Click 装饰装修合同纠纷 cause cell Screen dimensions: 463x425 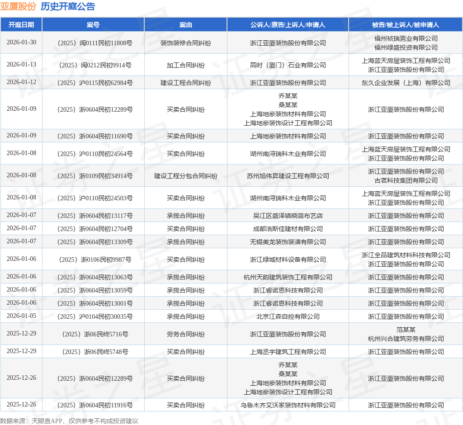click(186, 43)
